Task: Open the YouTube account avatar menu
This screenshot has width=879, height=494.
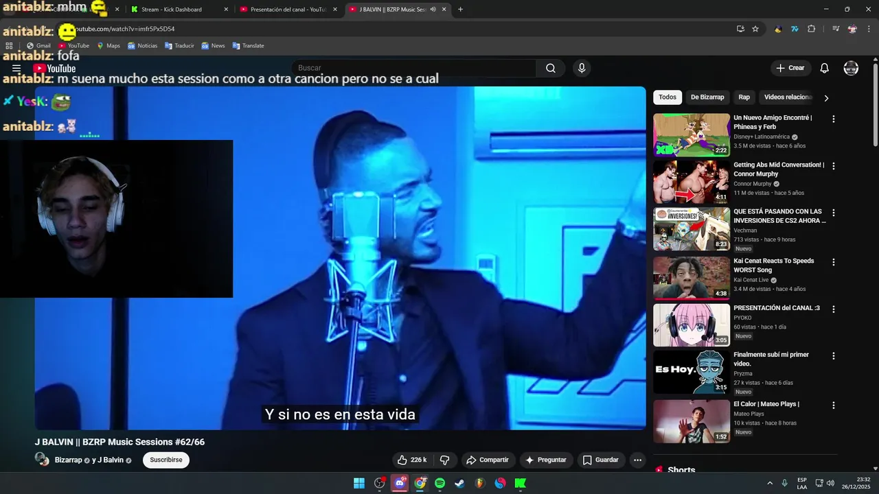Action: click(851, 68)
